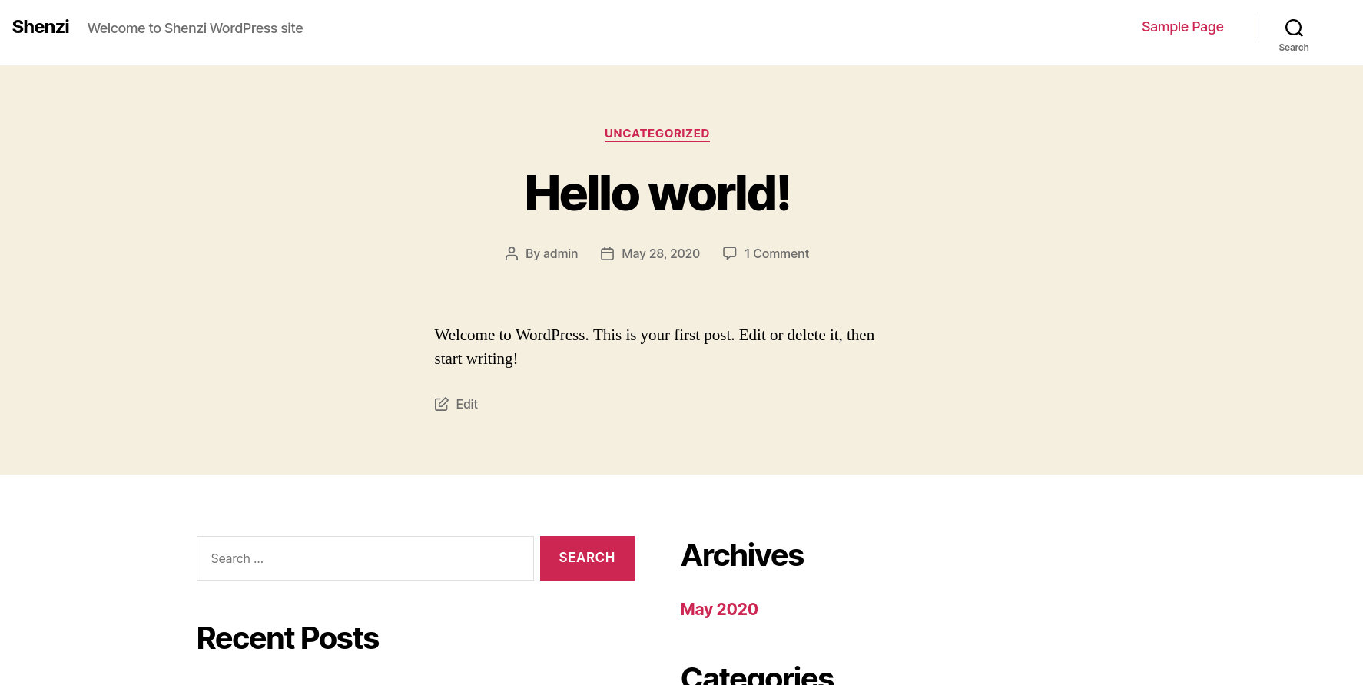
Task: Click the comment bubble icon
Action: (x=730, y=253)
